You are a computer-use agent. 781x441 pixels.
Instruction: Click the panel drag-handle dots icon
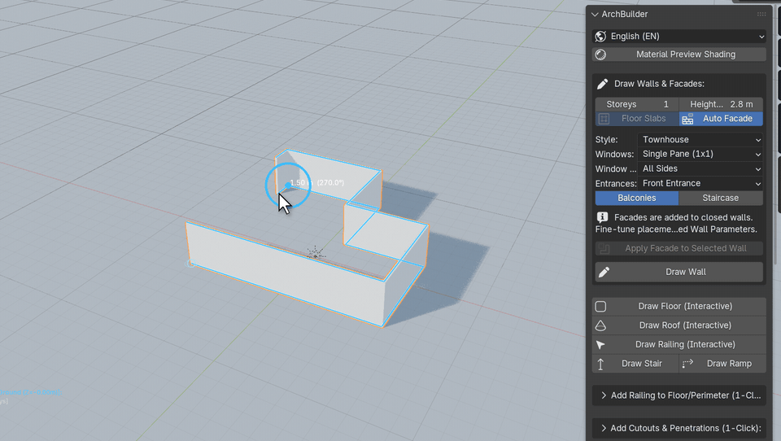[x=761, y=15]
